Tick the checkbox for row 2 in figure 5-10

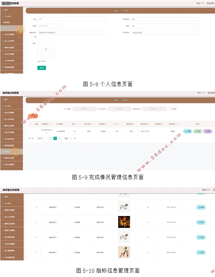[x=32, y=207]
